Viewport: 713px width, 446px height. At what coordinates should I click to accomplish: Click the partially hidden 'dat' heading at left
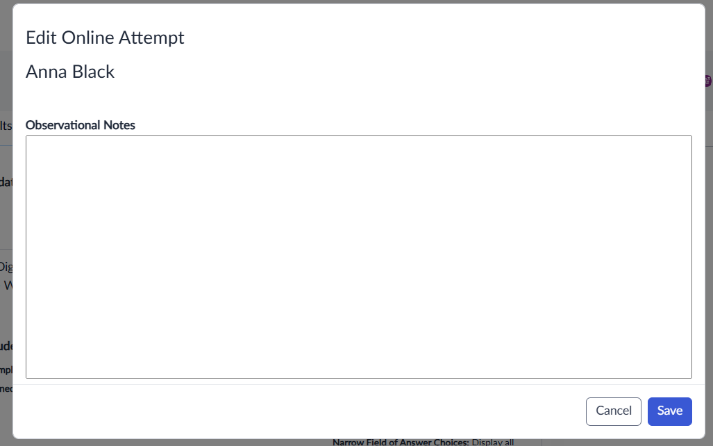(x=6, y=183)
